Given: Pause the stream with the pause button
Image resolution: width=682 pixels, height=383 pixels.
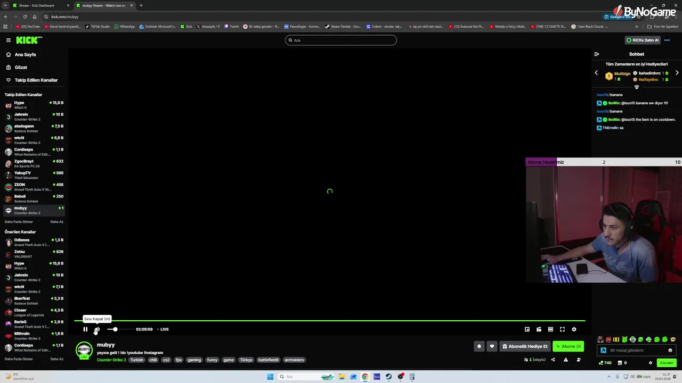Looking at the screenshot, I should pos(85,329).
